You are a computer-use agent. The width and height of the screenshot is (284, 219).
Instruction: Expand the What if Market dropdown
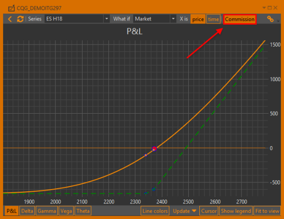click(174, 19)
